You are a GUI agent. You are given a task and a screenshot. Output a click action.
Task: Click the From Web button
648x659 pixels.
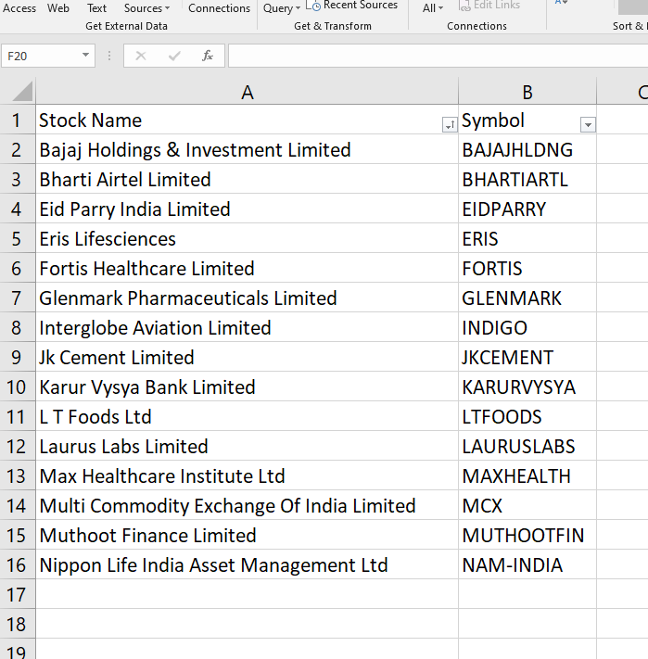58,8
